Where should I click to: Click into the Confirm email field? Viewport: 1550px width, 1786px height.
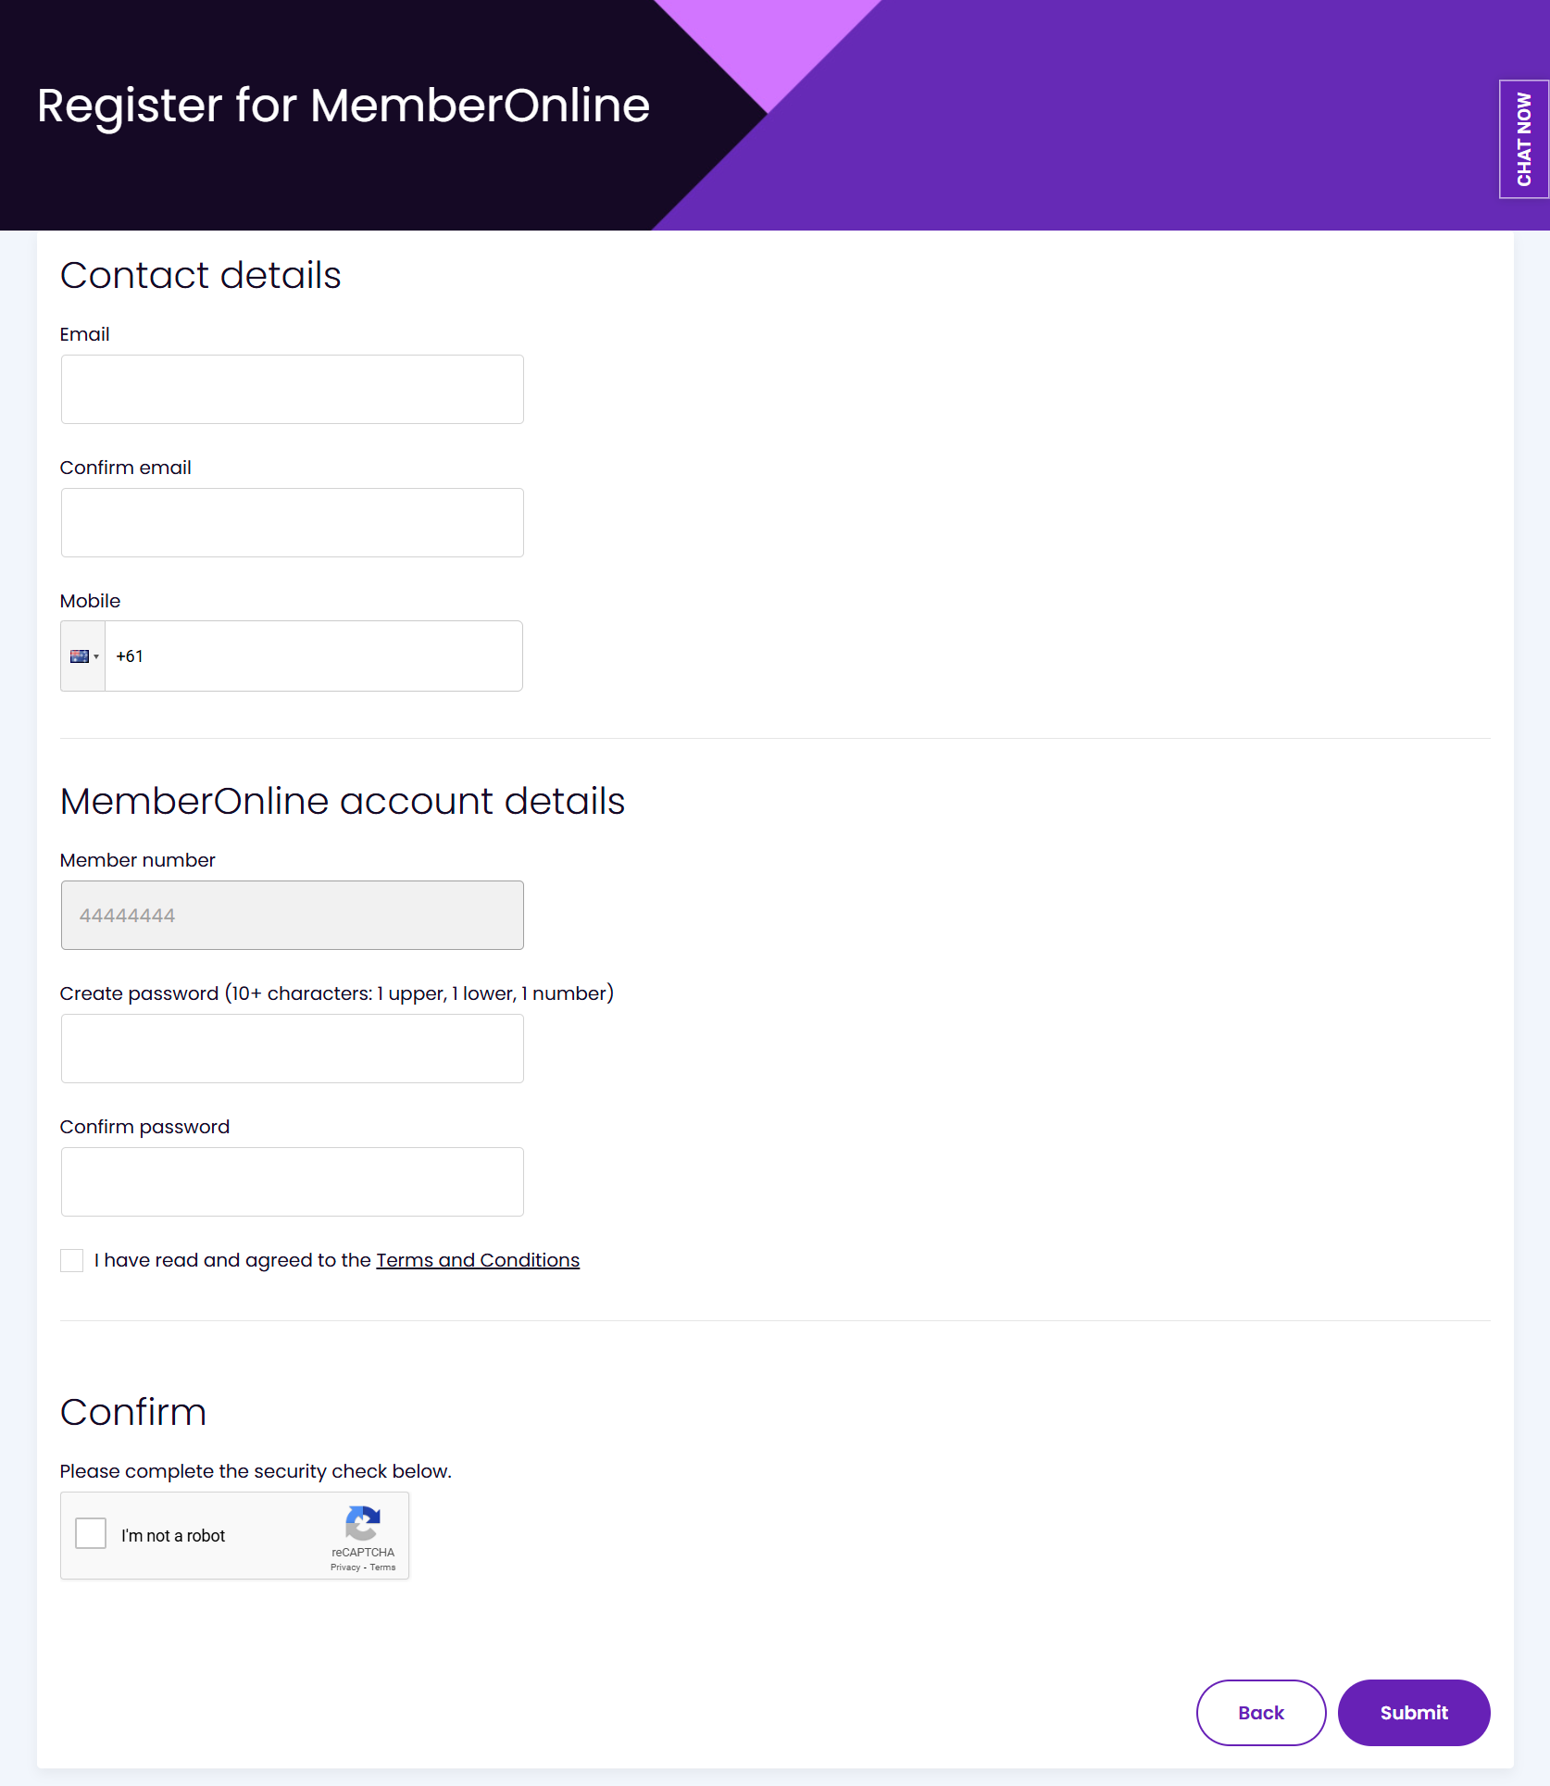[293, 523]
